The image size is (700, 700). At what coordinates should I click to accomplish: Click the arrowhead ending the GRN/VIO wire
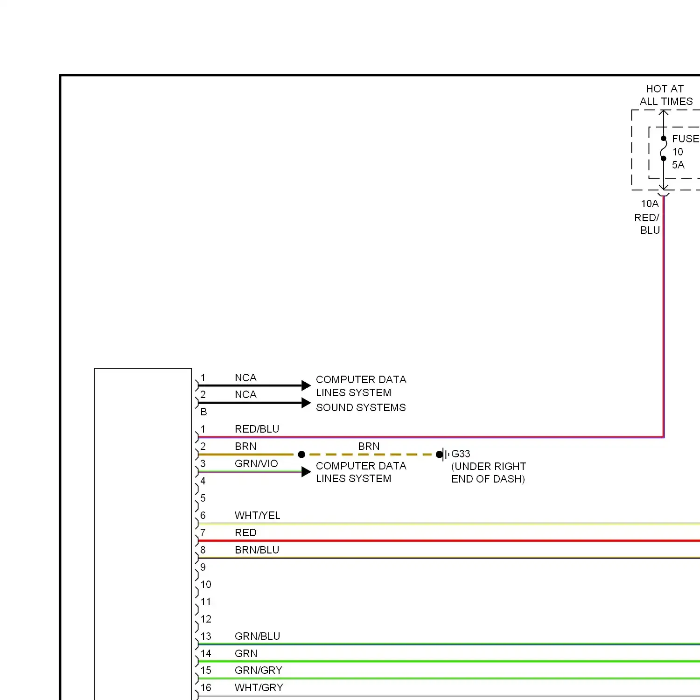[306, 472]
